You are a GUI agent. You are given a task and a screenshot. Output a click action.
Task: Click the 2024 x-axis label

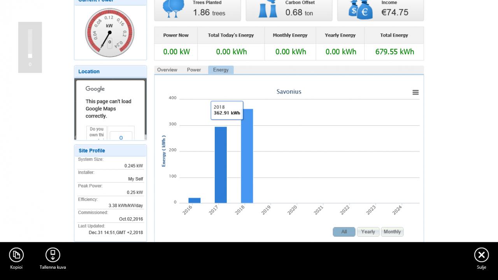[397, 210]
